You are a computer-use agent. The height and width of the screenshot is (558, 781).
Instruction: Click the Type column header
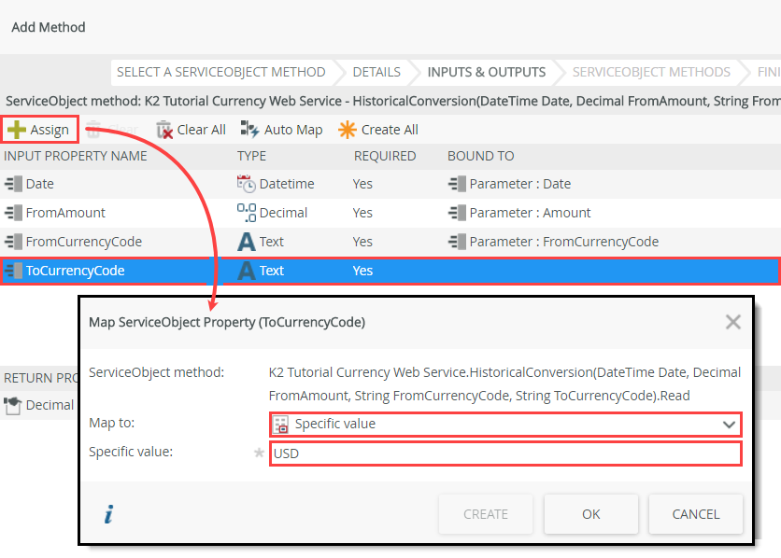click(251, 156)
